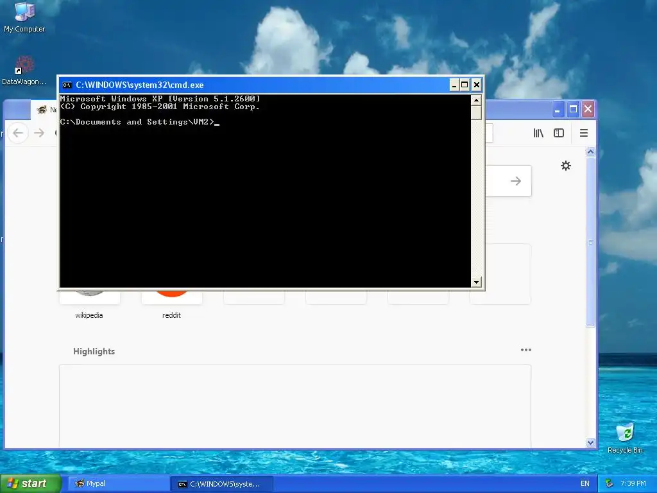Click the Highlights section heading

pos(94,351)
